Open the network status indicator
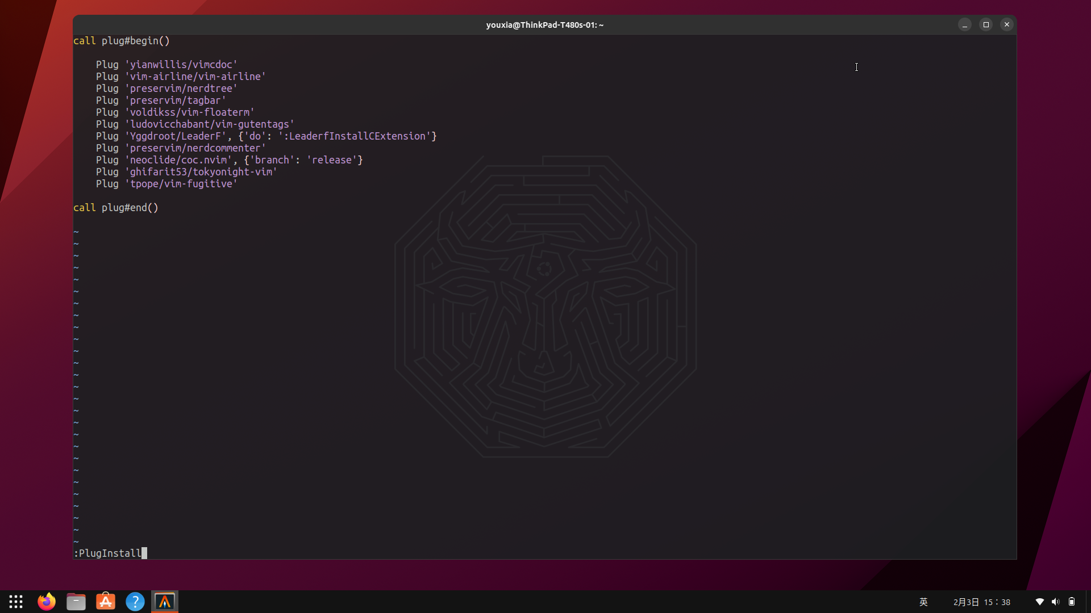1091x613 pixels. pos(1039,602)
